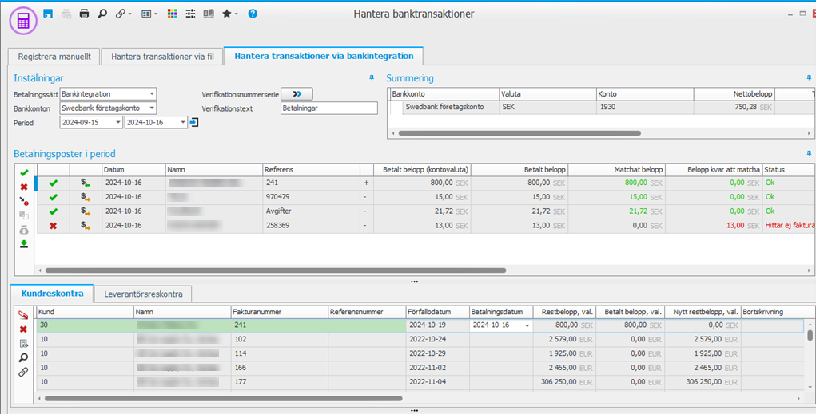Switch to Leverantörsreskontra tab
Screen dimensions: 816x414
(x=143, y=294)
